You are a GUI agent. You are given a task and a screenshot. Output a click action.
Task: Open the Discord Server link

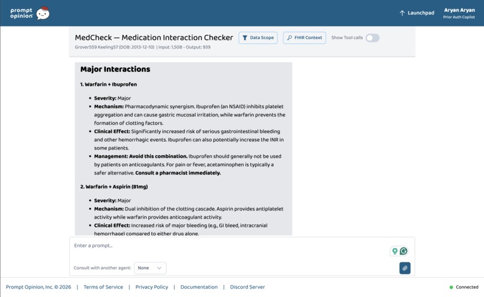[247, 287]
